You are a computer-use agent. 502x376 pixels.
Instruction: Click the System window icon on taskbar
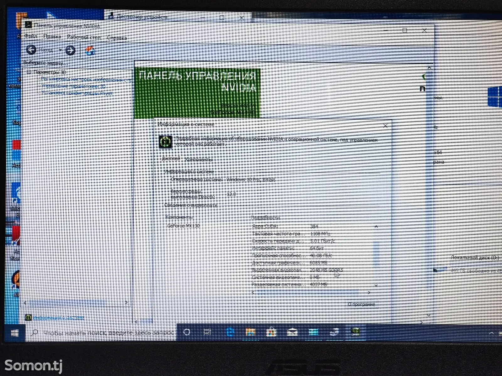pos(313,332)
